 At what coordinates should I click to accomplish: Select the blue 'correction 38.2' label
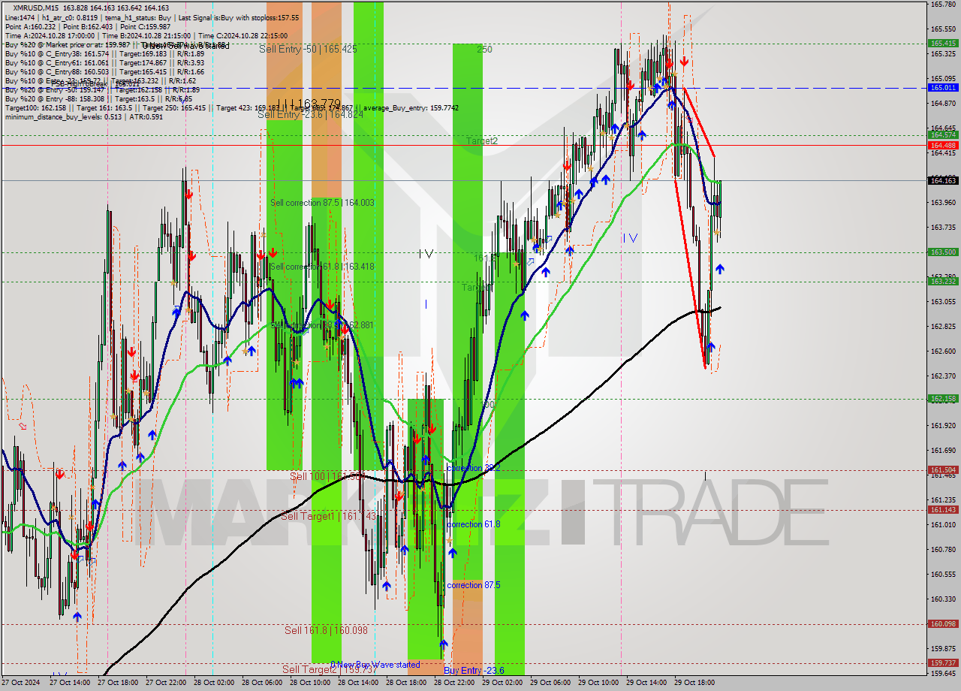pyautogui.click(x=473, y=468)
